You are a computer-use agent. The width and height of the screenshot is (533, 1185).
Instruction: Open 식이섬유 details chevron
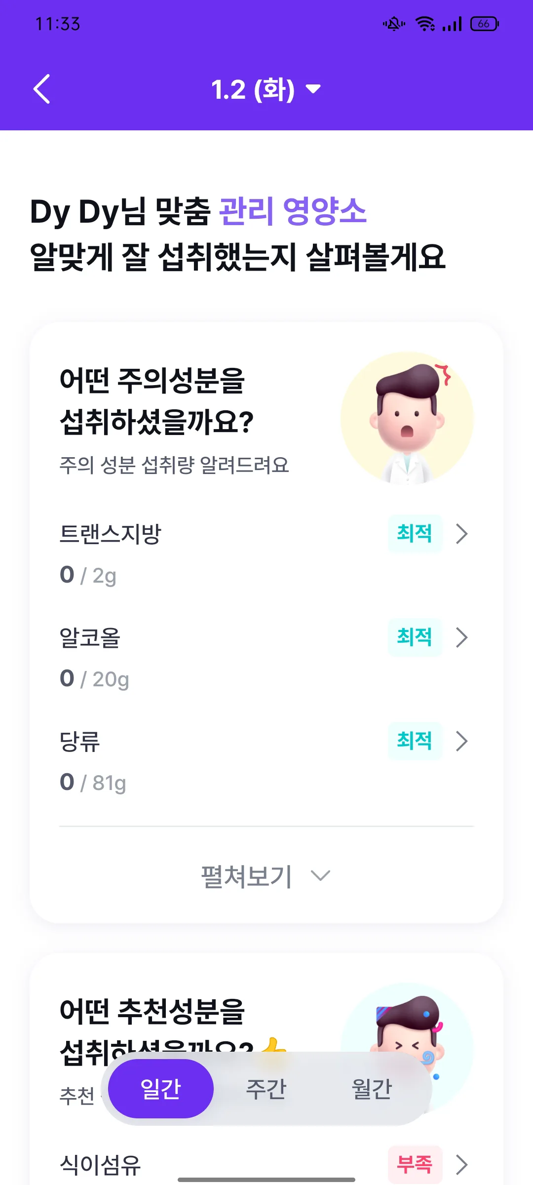(x=462, y=1165)
